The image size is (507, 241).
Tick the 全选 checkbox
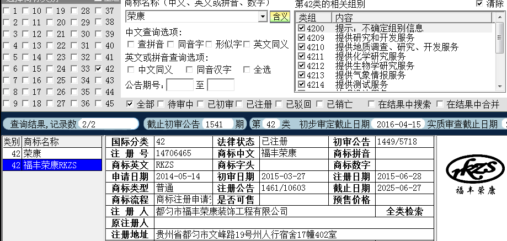tap(247, 69)
